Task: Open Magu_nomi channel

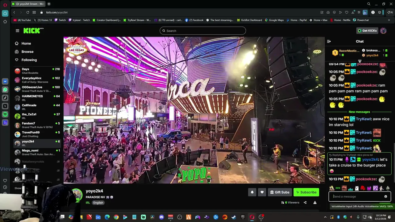Action: point(37,152)
